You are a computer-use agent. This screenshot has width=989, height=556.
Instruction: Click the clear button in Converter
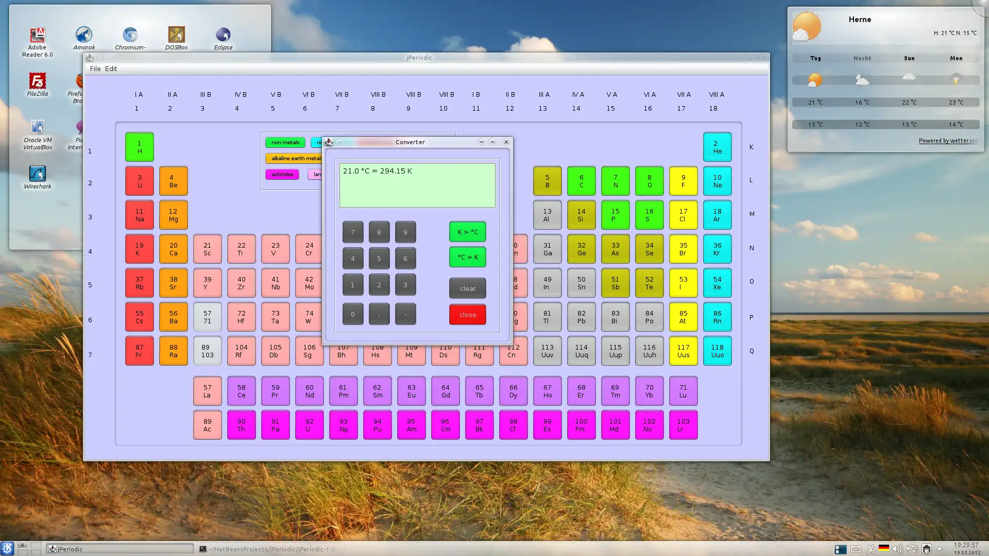(467, 288)
